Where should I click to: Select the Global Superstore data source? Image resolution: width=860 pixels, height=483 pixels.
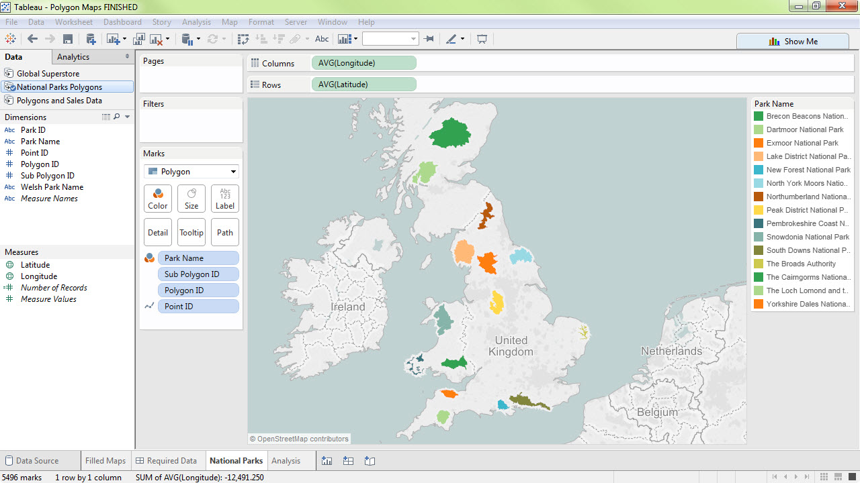pyautogui.click(x=48, y=74)
